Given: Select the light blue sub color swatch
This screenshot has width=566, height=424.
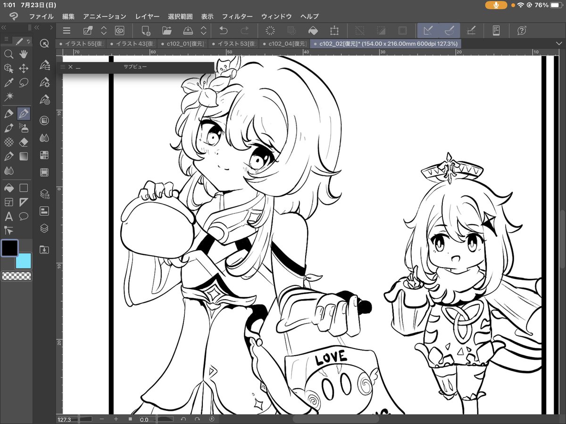Looking at the screenshot, I should coord(24,261).
